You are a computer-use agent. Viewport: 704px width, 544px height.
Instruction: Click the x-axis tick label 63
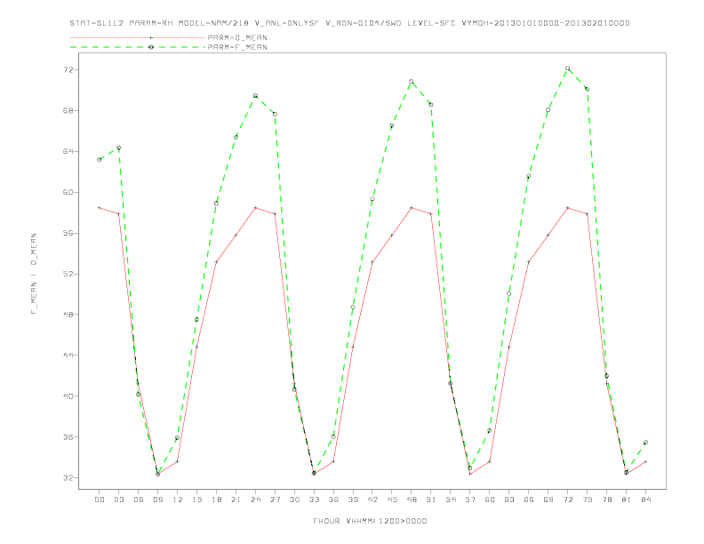click(509, 500)
